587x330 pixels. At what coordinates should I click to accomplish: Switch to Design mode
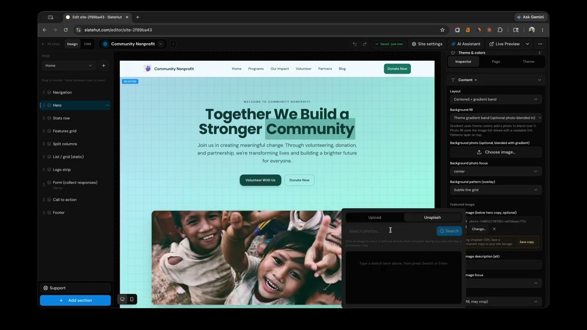72,44
